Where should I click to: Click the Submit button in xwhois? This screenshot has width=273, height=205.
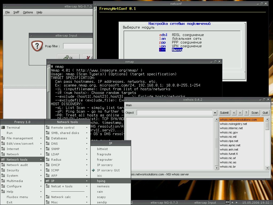pyautogui.click(x=224, y=113)
